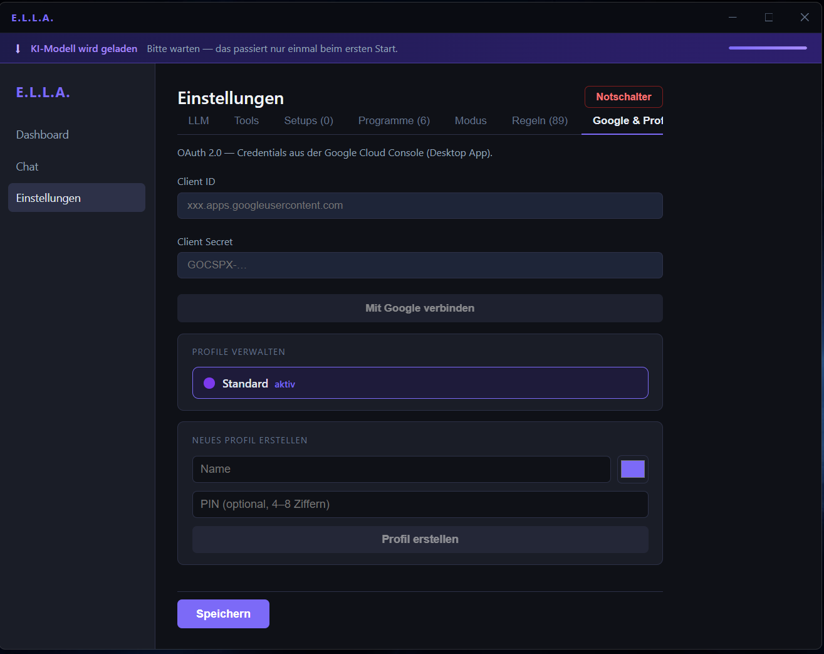Open the profile color picker swatch
This screenshot has height=654, width=824.
click(633, 469)
